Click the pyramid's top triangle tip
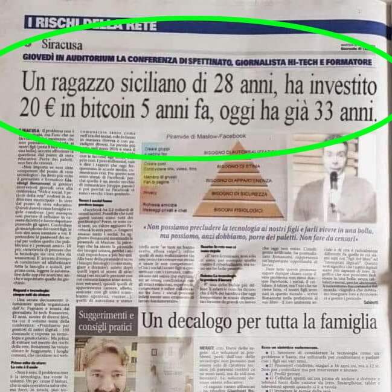392x392 pixels. 238,145
